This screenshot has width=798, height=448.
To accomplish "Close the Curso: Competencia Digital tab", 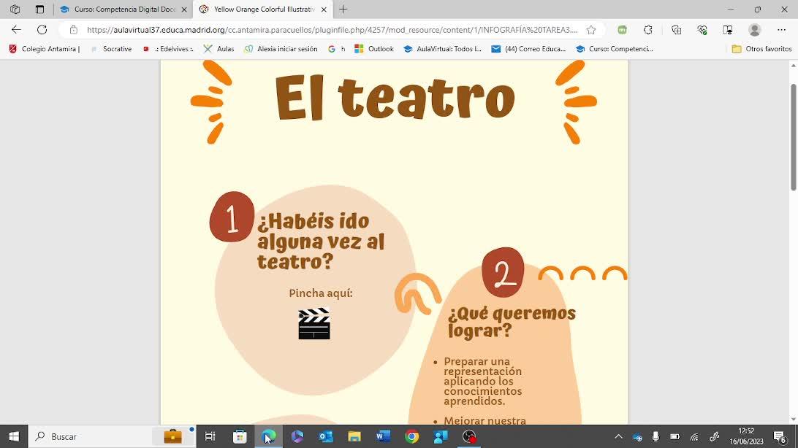I will click(184, 9).
